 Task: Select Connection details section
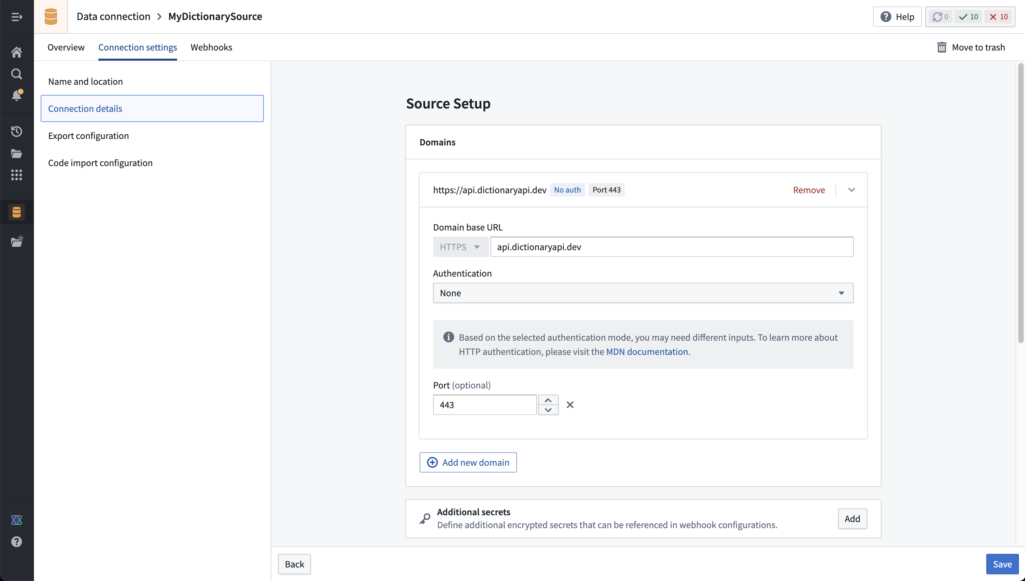pyautogui.click(x=152, y=108)
